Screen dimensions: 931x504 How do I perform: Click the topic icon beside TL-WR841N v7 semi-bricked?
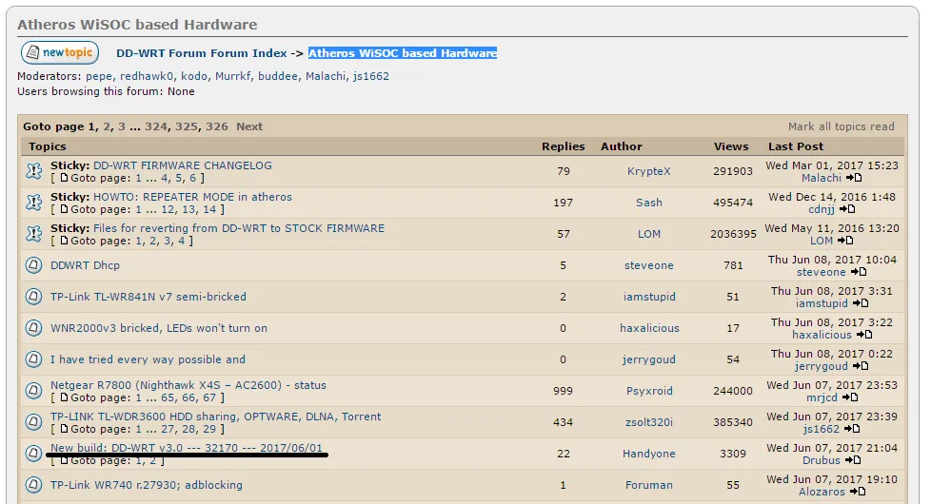[x=34, y=297]
